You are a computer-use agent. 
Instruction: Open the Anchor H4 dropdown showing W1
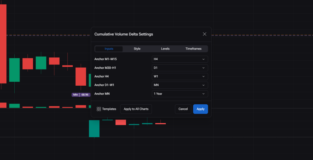point(180,76)
